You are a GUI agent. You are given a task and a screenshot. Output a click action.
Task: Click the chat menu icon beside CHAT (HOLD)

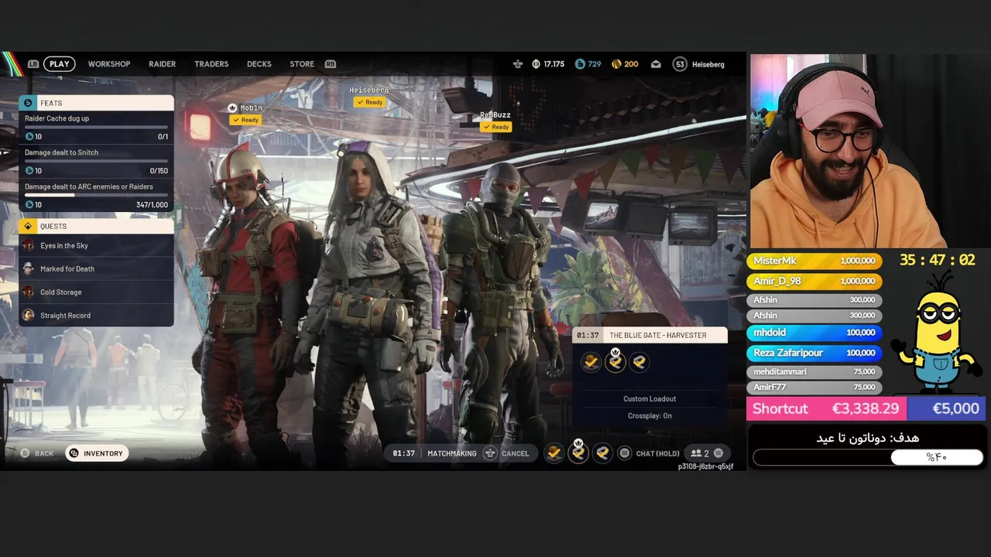tap(625, 453)
